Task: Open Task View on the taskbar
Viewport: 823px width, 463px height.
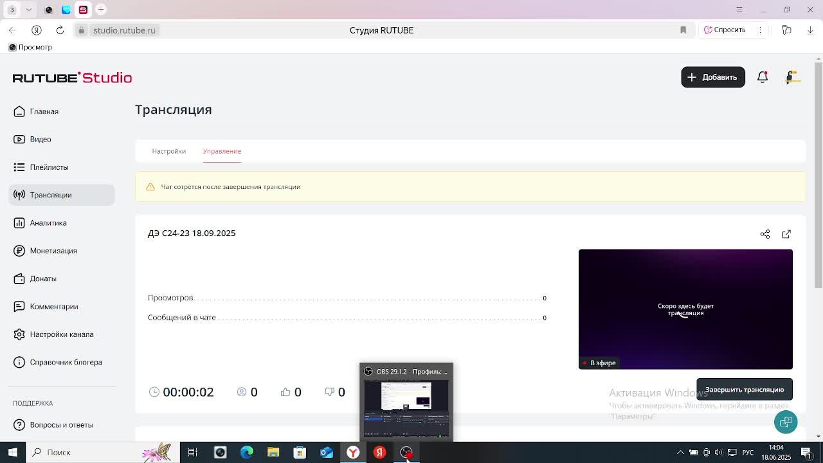Action: coord(192,452)
